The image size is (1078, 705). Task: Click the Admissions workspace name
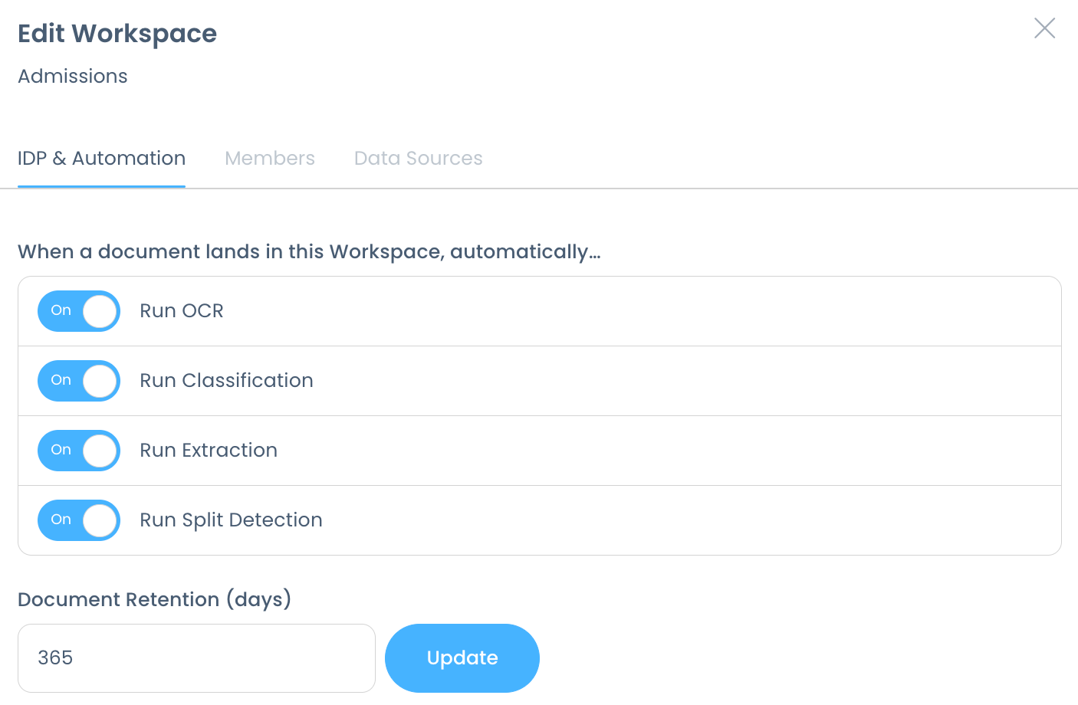(73, 77)
